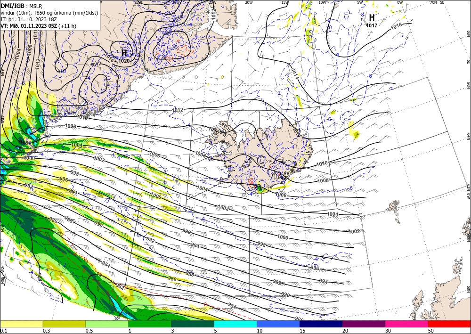The image size is (471, 334).
Task: Pick the blue 10–15 legend swatch
Action: click(278, 324)
